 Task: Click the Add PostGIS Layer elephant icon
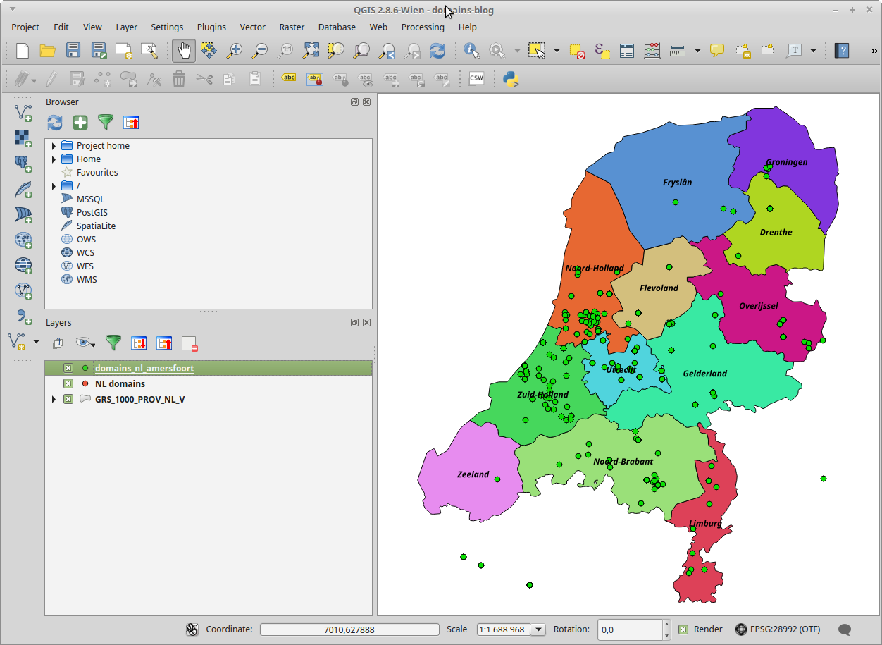(23, 164)
